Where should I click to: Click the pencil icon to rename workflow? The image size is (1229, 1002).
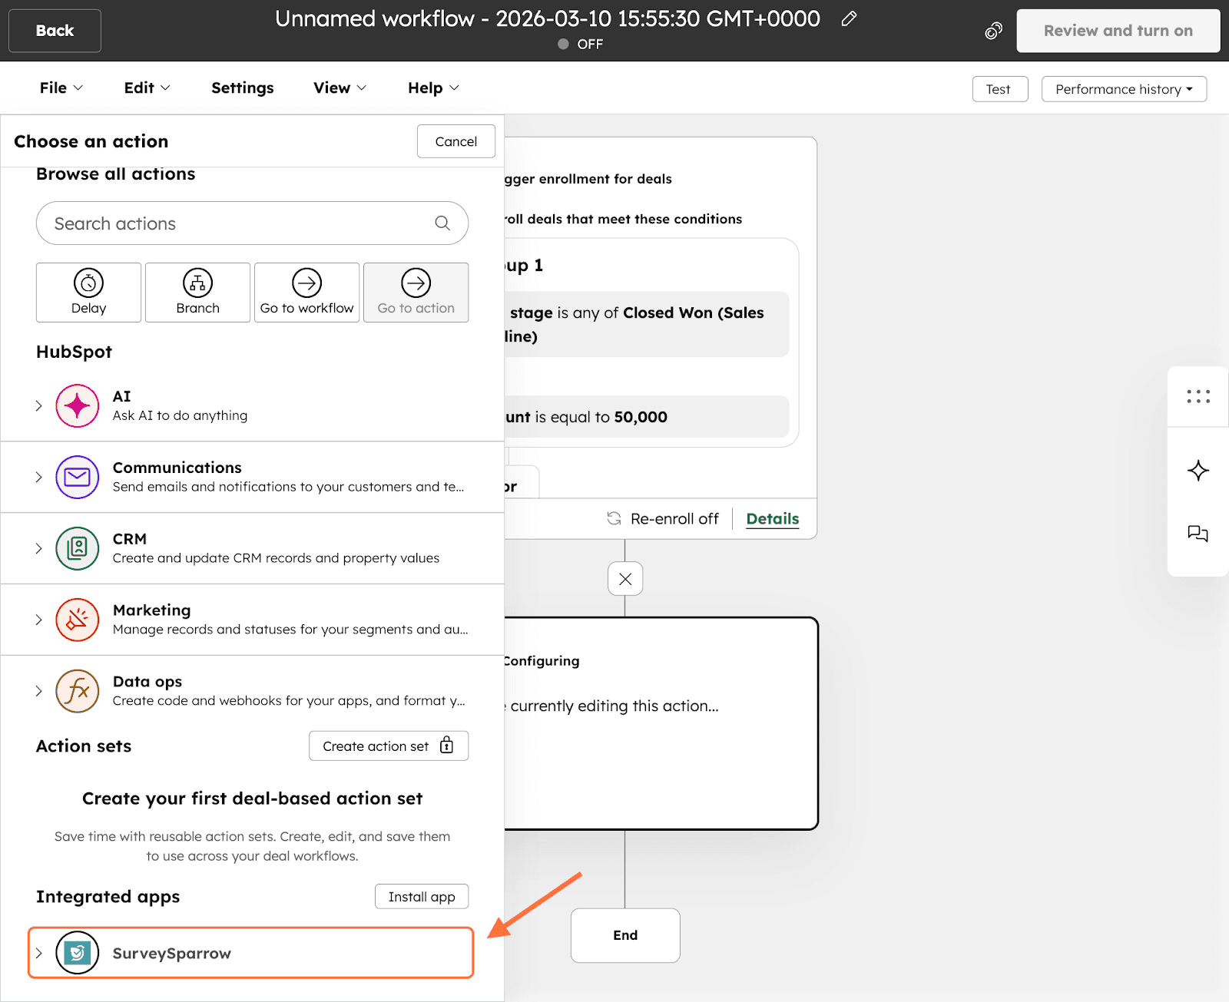click(x=849, y=19)
